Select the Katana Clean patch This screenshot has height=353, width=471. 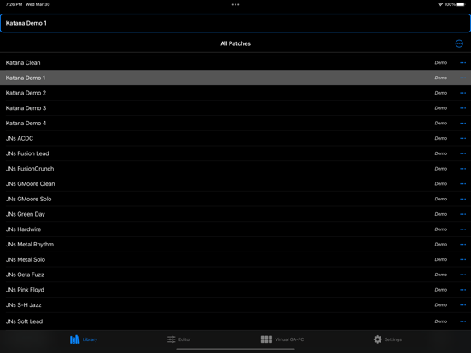pyautogui.click(x=235, y=63)
